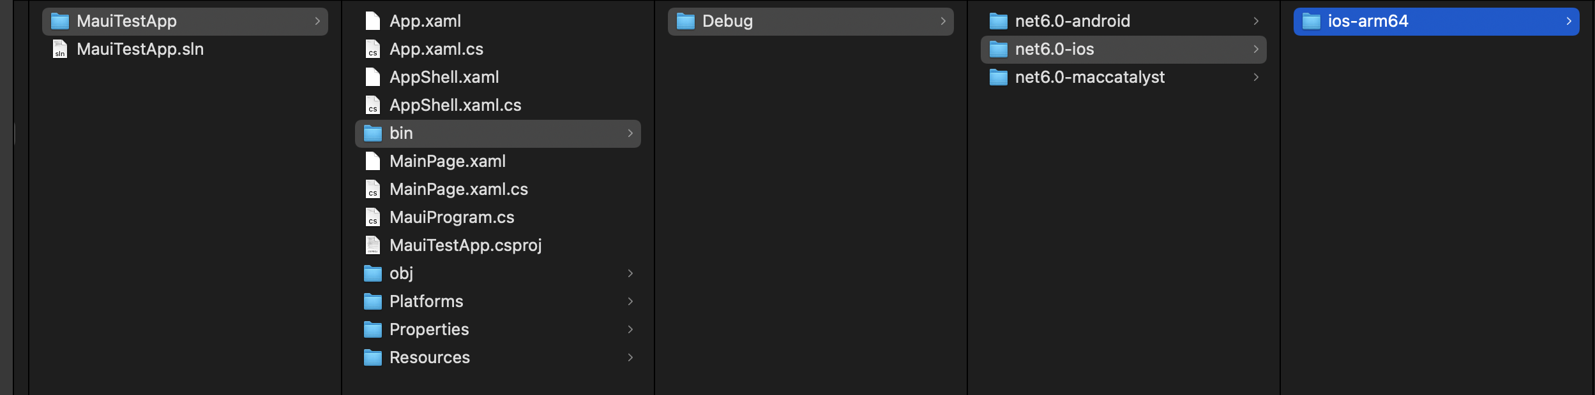Click the MauiTestApp.csproj project file icon
Screen dimensions: 1595x395
click(374, 245)
